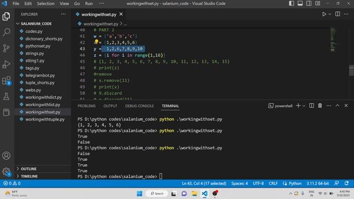This screenshot has width=354, height=199.
Task: Toggle the secondary side bar layout
Action: (x=309, y=3)
